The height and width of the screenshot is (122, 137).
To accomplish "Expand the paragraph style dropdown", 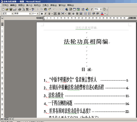I will point(12,13).
